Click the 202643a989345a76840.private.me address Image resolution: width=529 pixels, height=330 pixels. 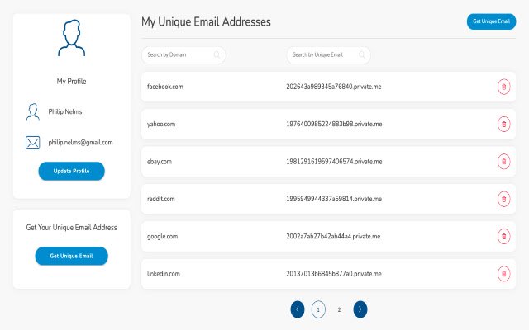(x=334, y=87)
